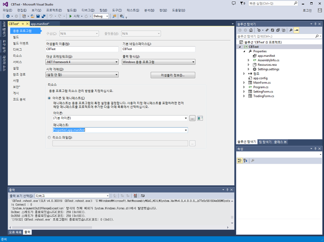This screenshot has height=242, width=324.
Task: Collapse the CBTest project node
Action: (240, 47)
